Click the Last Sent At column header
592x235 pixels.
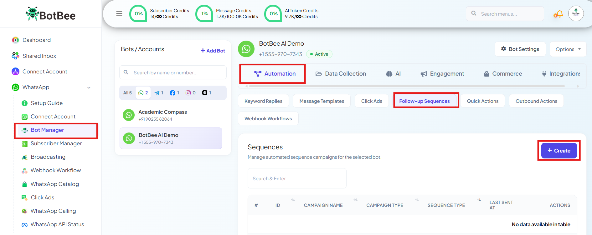[501, 205]
